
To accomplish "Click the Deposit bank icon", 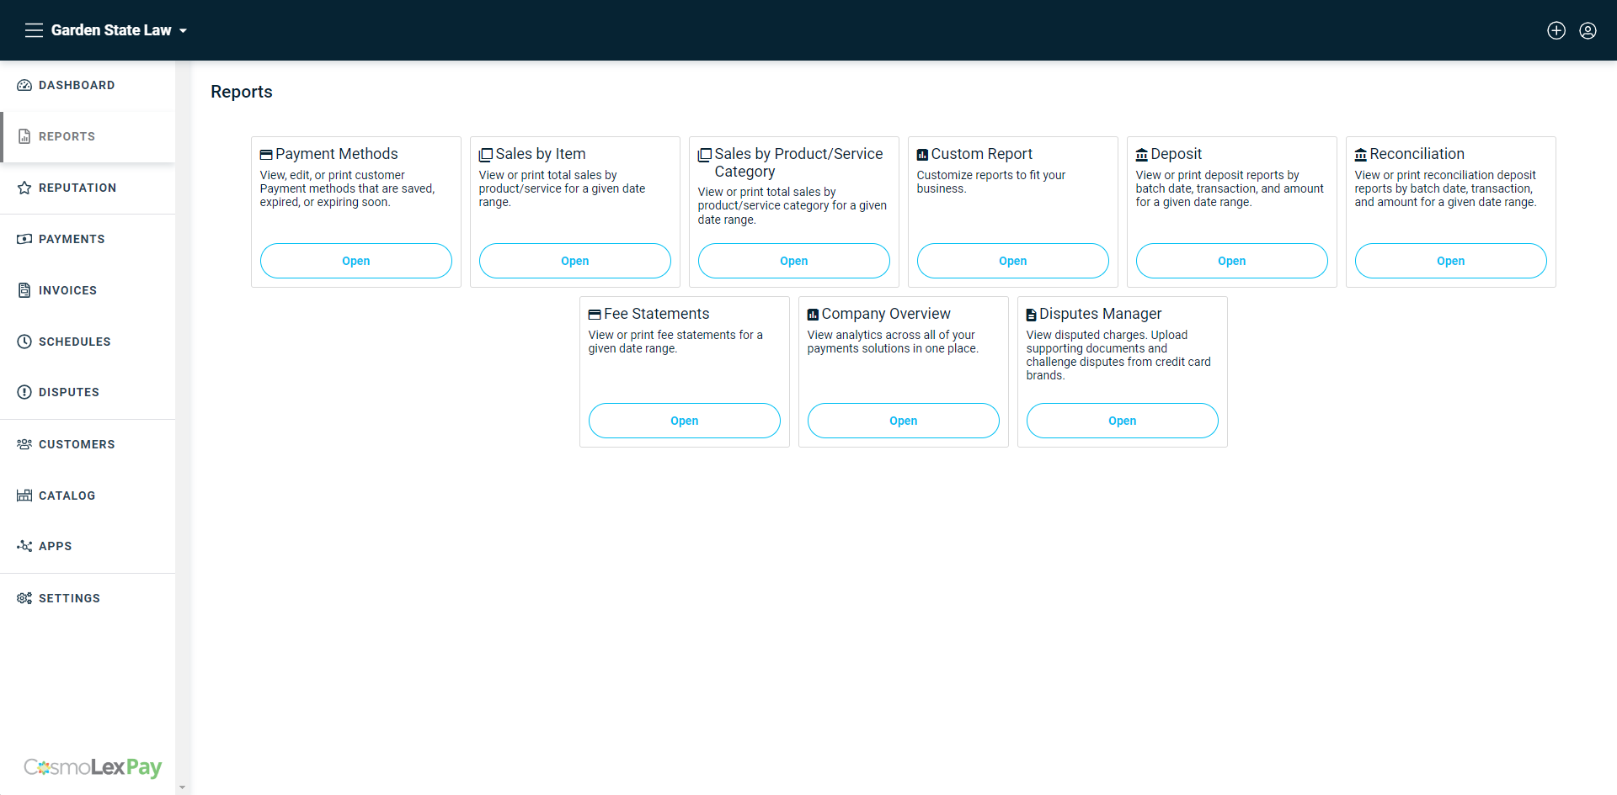I will click(x=1142, y=155).
